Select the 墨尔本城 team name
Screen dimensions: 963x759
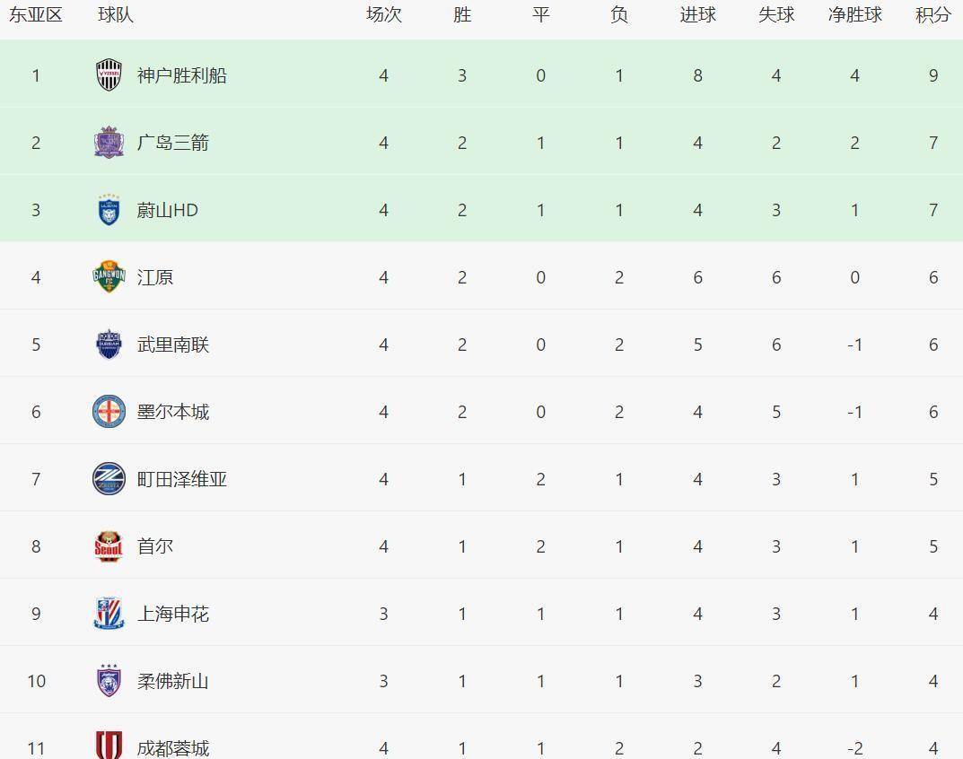pyautogui.click(x=172, y=412)
